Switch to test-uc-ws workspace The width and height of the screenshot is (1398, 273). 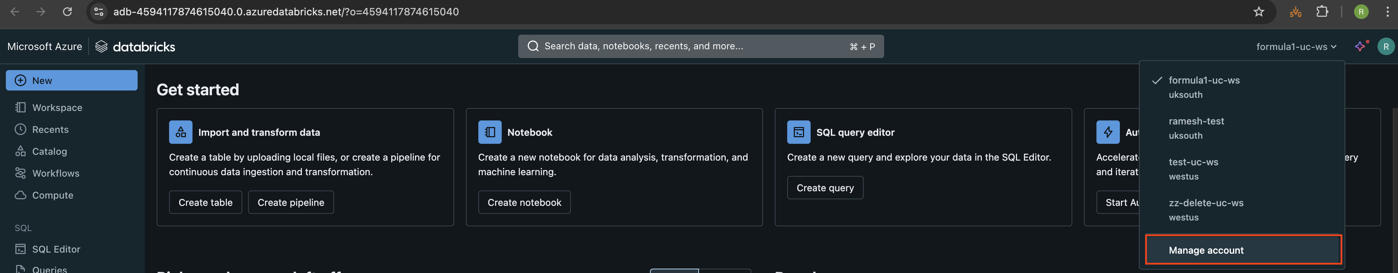click(1242, 169)
